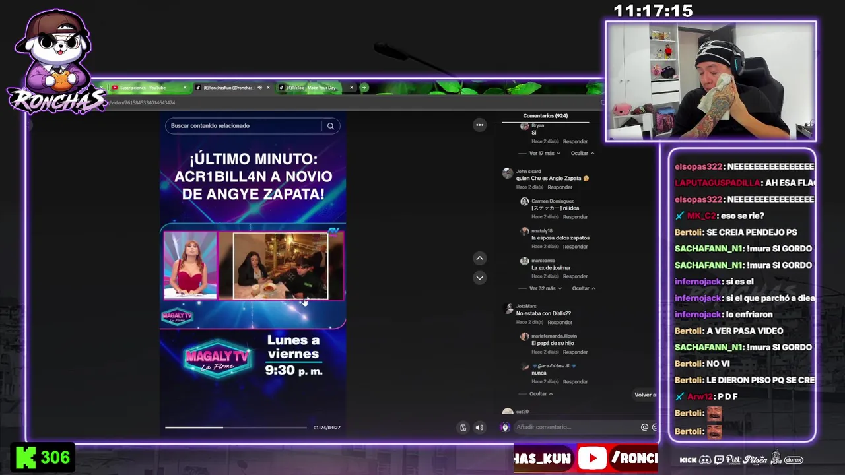Close the TikTok Make Your Day tab

(x=351, y=88)
